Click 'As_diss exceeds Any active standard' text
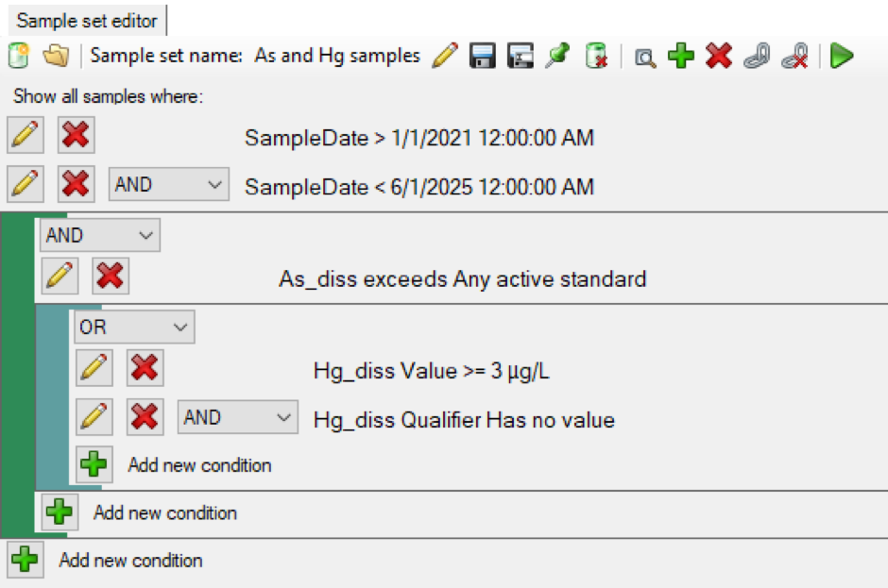The width and height of the screenshot is (888, 588). pos(463,279)
